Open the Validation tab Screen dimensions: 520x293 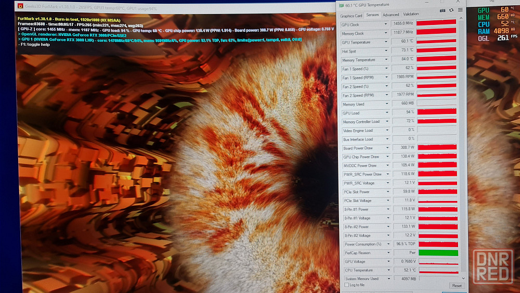coord(411,14)
